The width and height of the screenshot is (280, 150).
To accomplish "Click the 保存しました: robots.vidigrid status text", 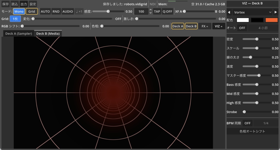I will click(125, 4).
